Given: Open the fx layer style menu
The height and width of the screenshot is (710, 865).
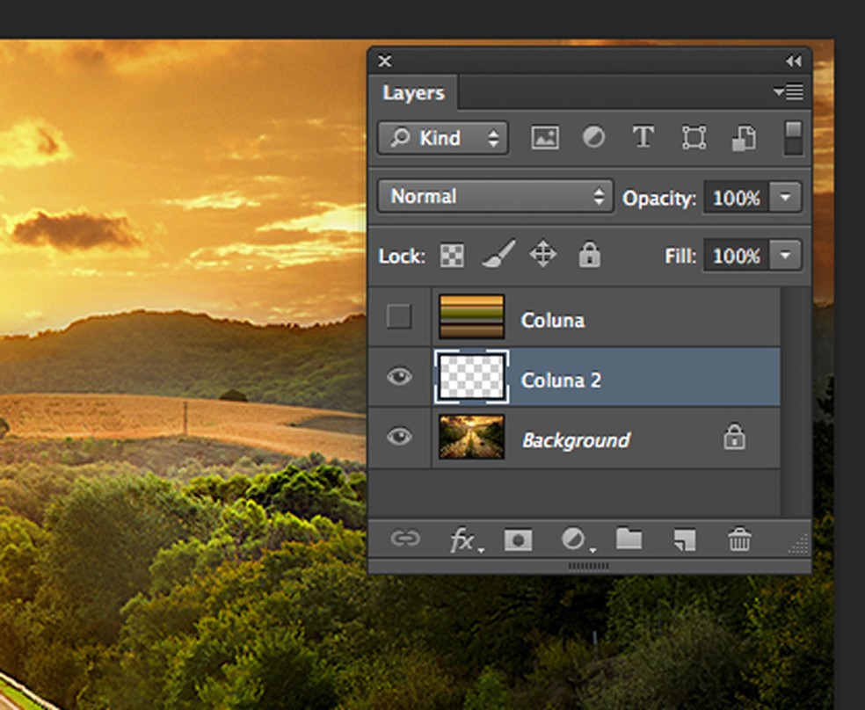Looking at the screenshot, I should [x=465, y=540].
